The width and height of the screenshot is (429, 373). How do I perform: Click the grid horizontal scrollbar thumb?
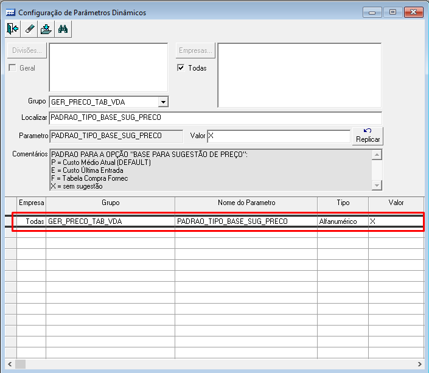click(20, 364)
